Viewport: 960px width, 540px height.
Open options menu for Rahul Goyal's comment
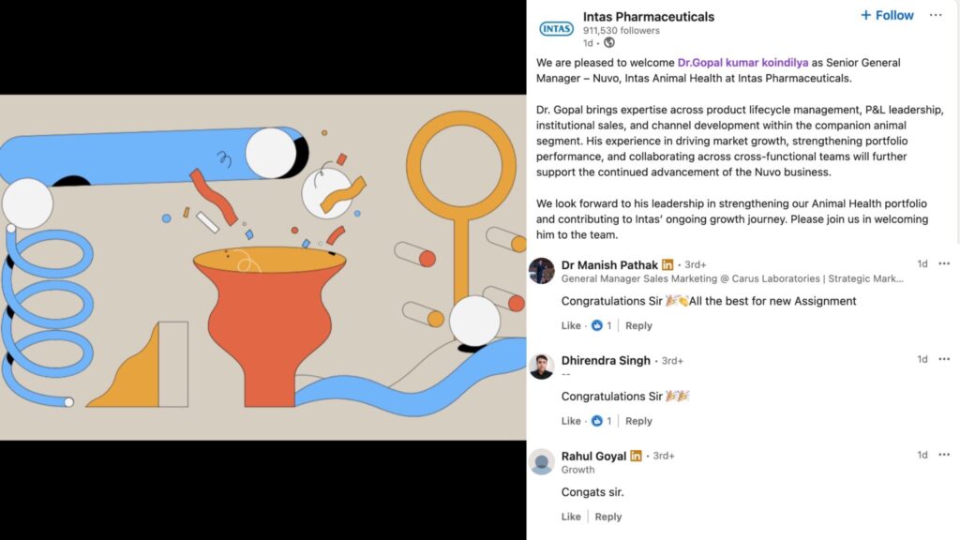(944, 455)
